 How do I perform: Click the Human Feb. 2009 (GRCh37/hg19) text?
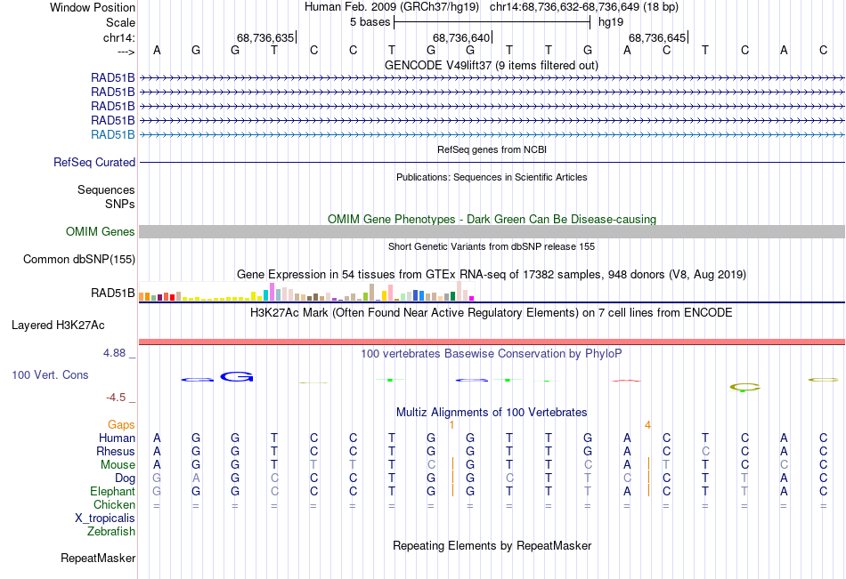pyautogui.click(x=392, y=7)
